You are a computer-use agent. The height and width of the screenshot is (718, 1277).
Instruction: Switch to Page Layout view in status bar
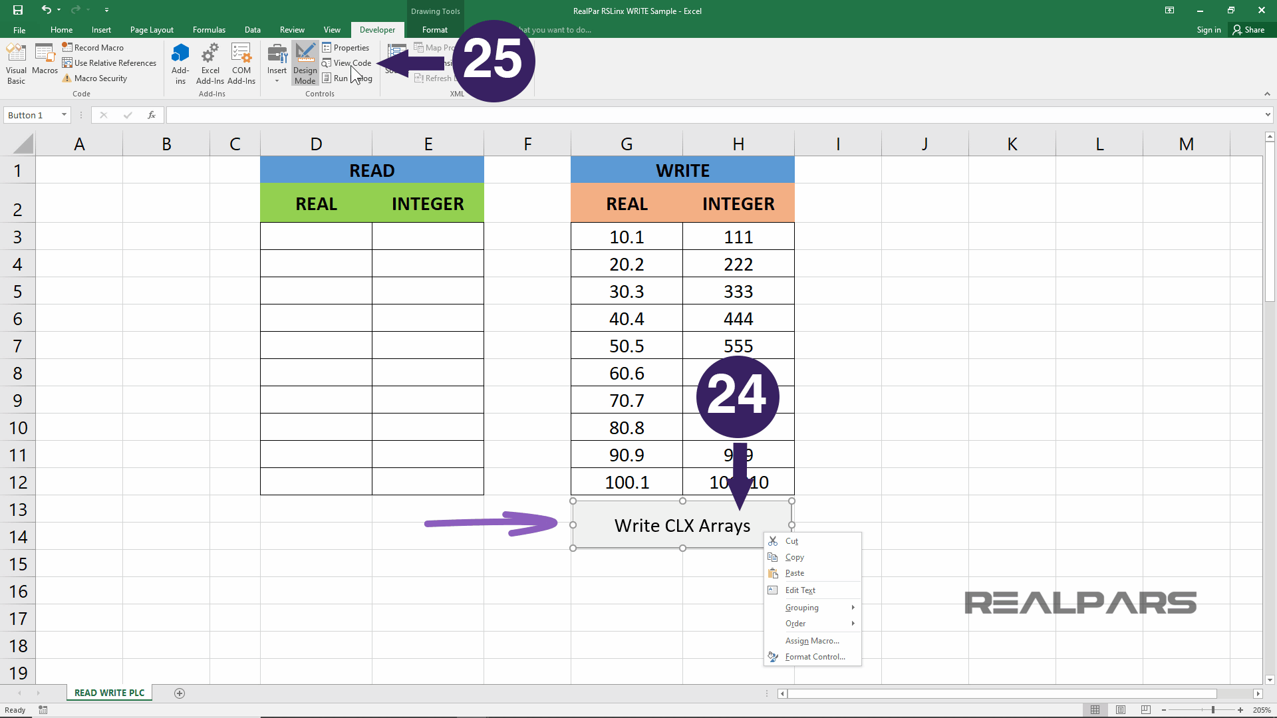[1121, 709]
